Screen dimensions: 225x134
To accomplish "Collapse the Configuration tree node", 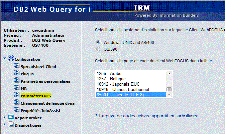I will (5, 58).
